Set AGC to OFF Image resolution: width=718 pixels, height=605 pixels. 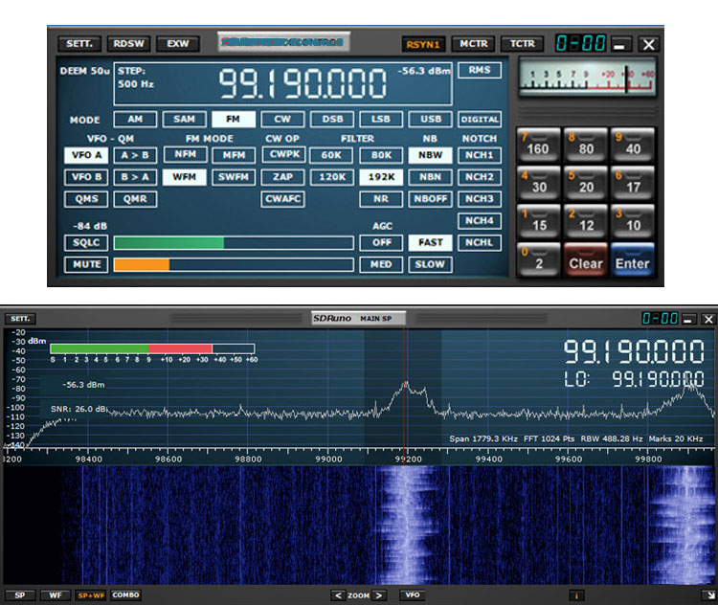click(381, 243)
